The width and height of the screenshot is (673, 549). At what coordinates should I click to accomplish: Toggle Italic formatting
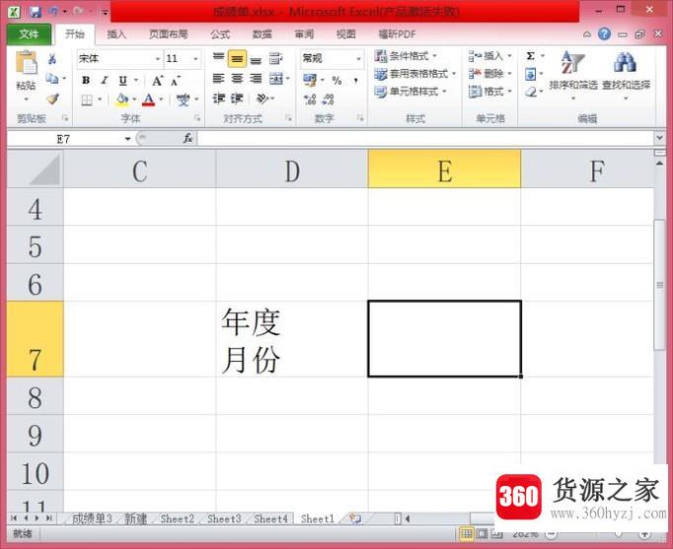[105, 80]
